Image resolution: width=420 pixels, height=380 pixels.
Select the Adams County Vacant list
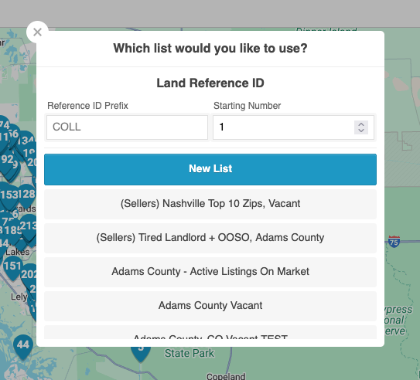[x=210, y=306]
